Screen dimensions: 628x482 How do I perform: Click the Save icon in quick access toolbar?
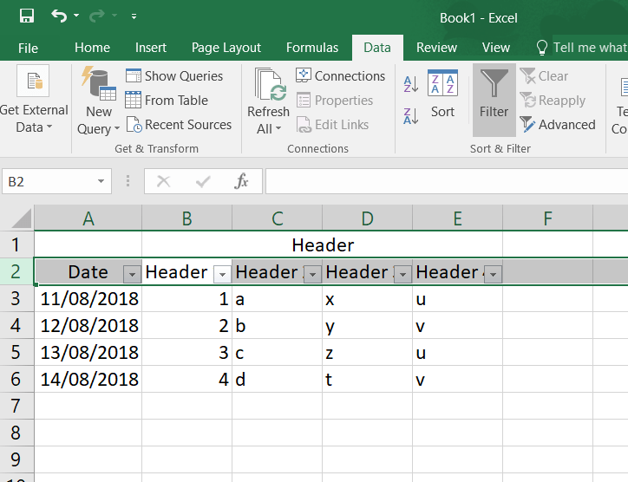pos(27,16)
